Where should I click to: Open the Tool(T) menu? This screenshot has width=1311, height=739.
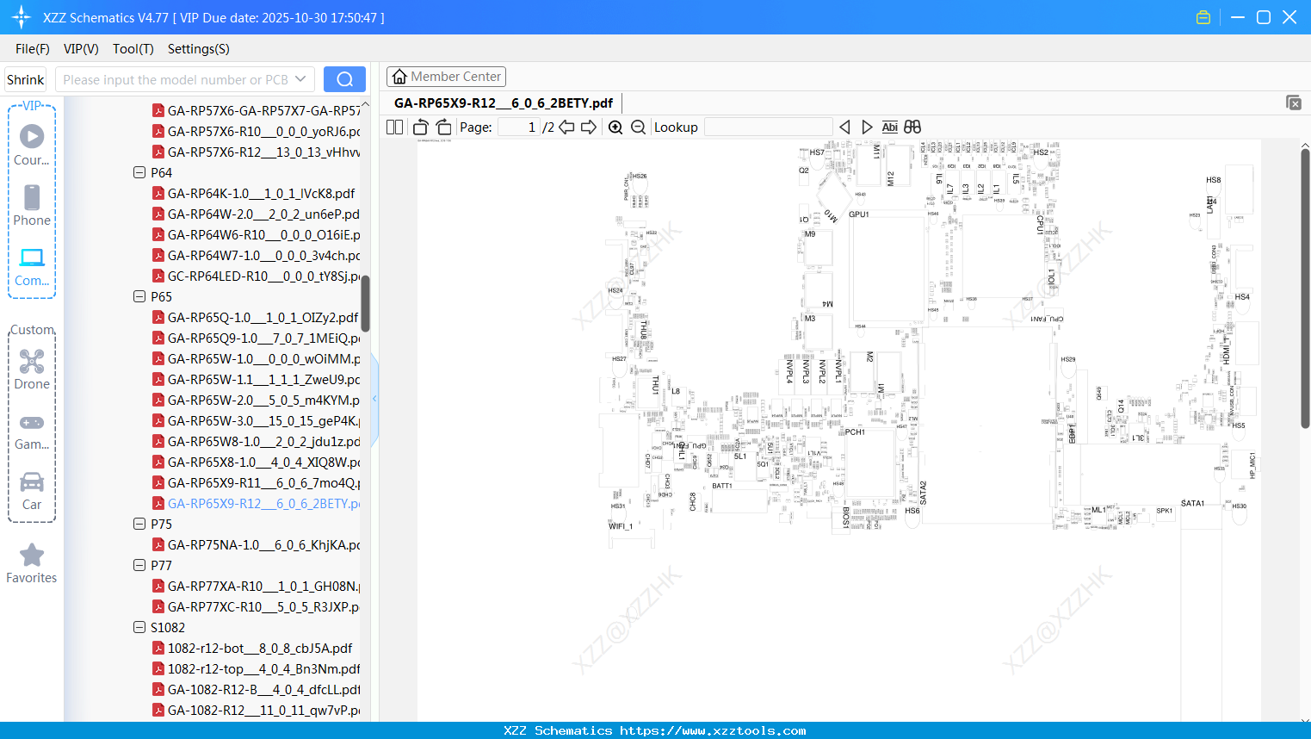tap(133, 49)
